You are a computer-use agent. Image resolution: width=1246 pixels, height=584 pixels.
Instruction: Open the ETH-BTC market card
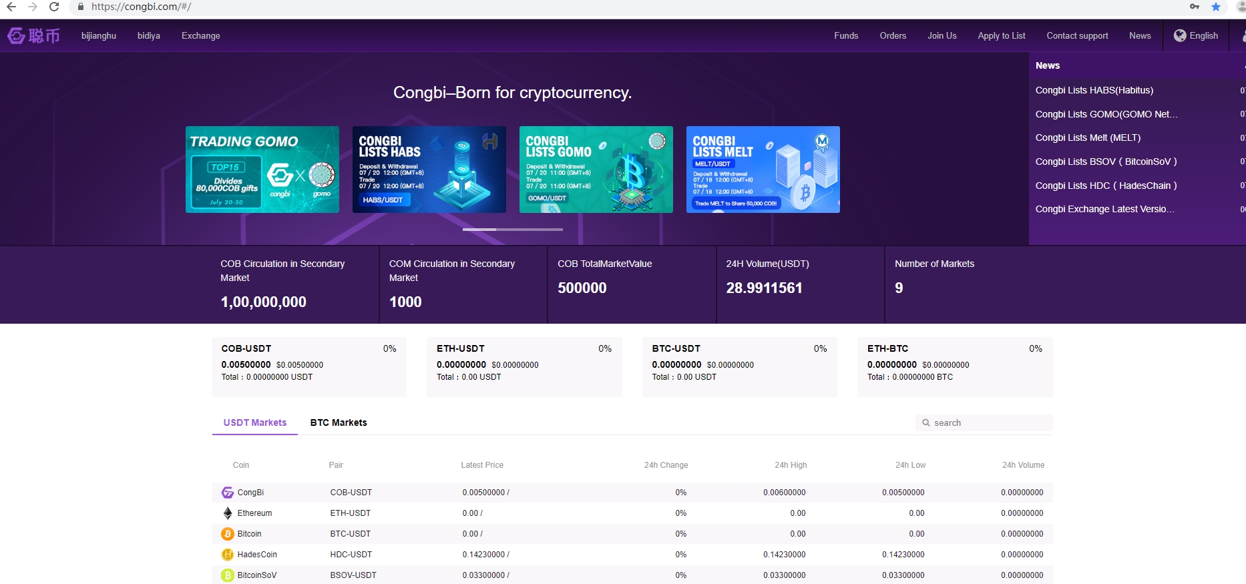955,367
